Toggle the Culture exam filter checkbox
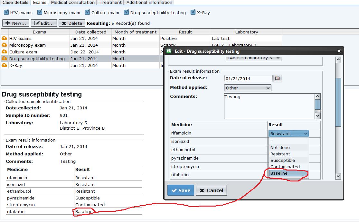Image resolution: width=359 pixels, height=222 pixels. [x=88, y=12]
